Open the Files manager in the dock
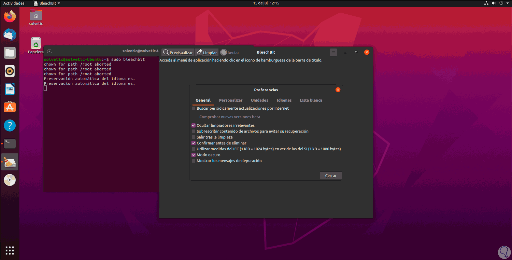The height and width of the screenshot is (260, 512). coord(10,53)
